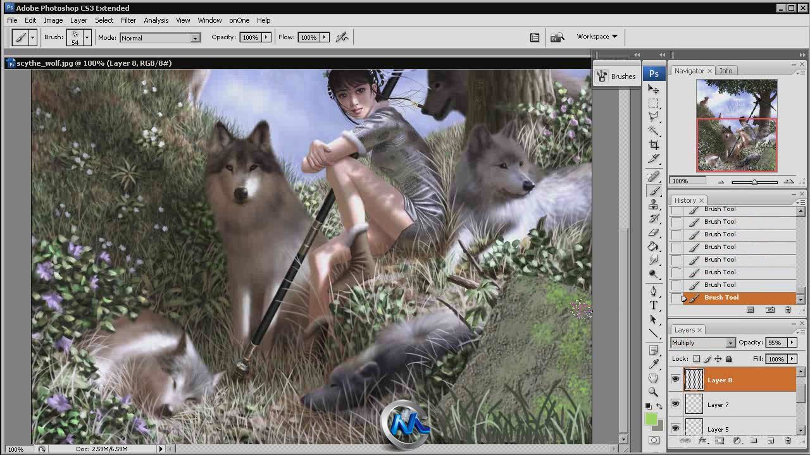Hide Layer 5 with its eye icon
This screenshot has height=455, width=810.
pyautogui.click(x=675, y=428)
